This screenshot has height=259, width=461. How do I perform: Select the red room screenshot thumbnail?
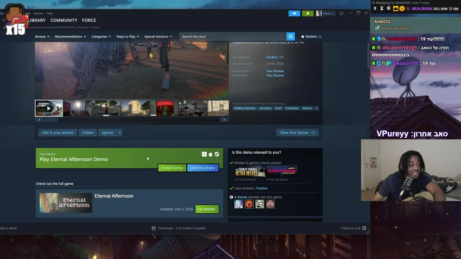(x=165, y=108)
